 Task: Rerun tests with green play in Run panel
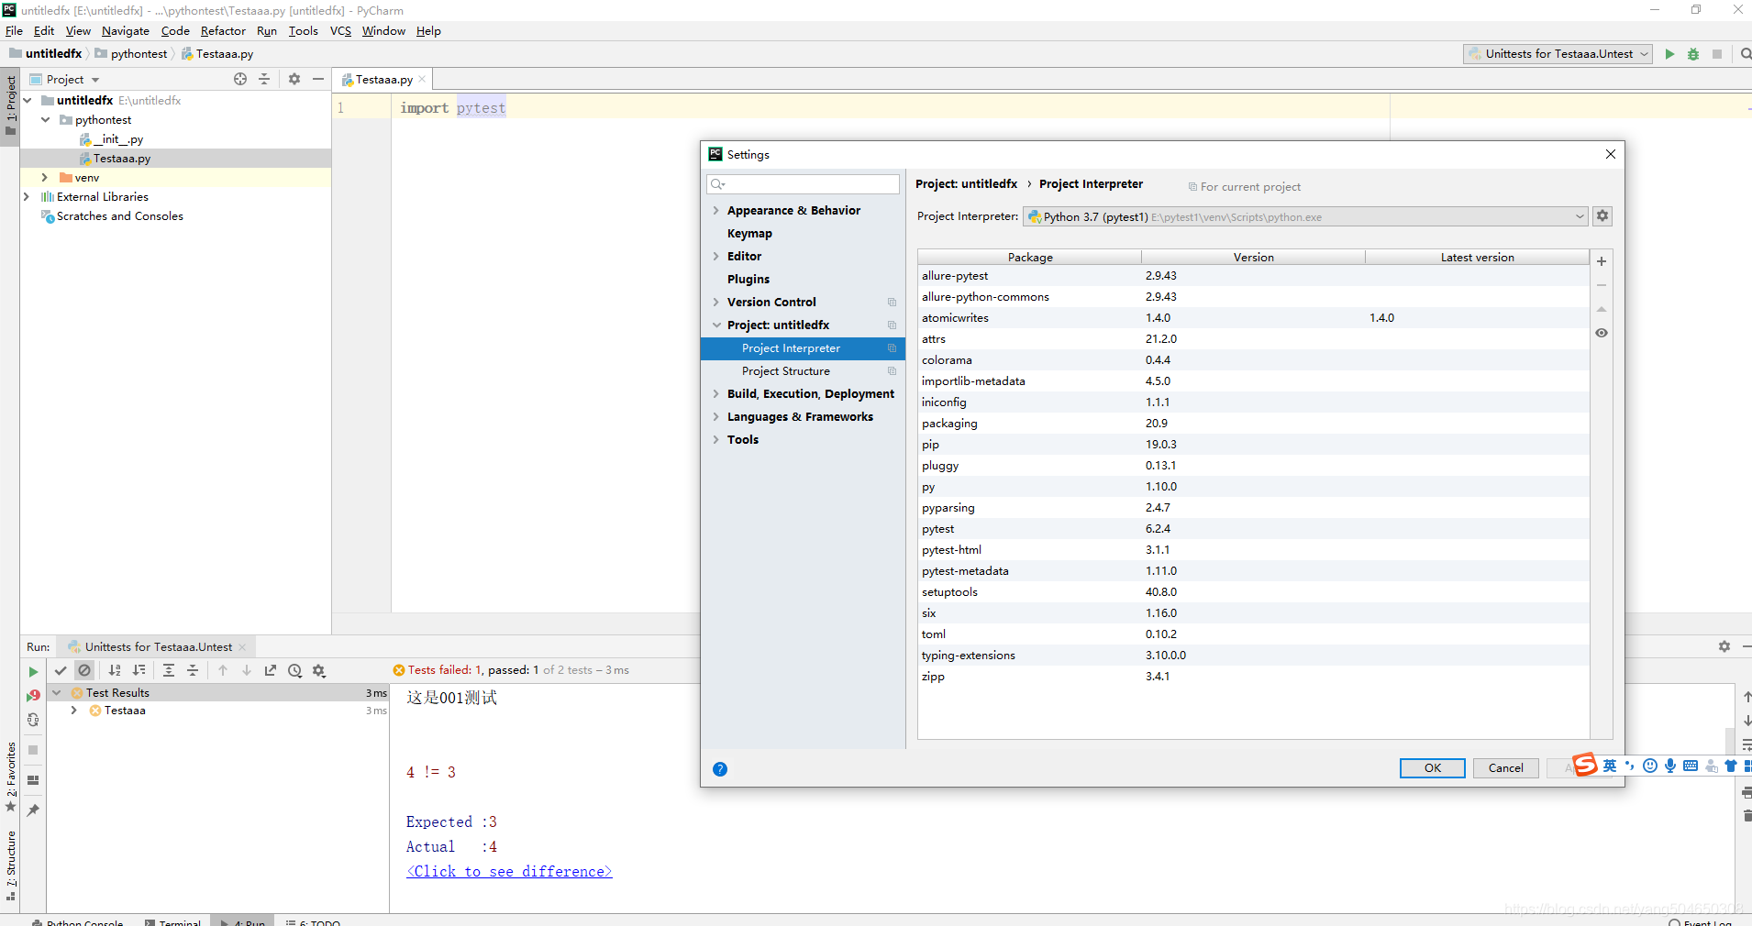[x=33, y=672]
